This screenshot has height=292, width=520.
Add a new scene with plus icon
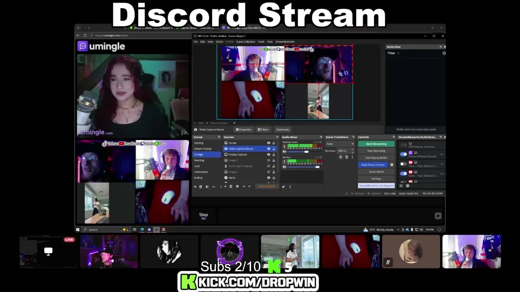click(195, 187)
